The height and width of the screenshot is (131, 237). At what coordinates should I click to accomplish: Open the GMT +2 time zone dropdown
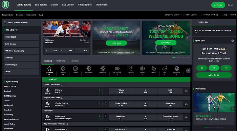point(212,15)
